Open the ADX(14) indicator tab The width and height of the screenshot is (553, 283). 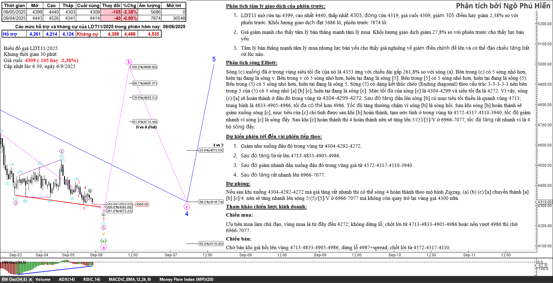[67, 279]
